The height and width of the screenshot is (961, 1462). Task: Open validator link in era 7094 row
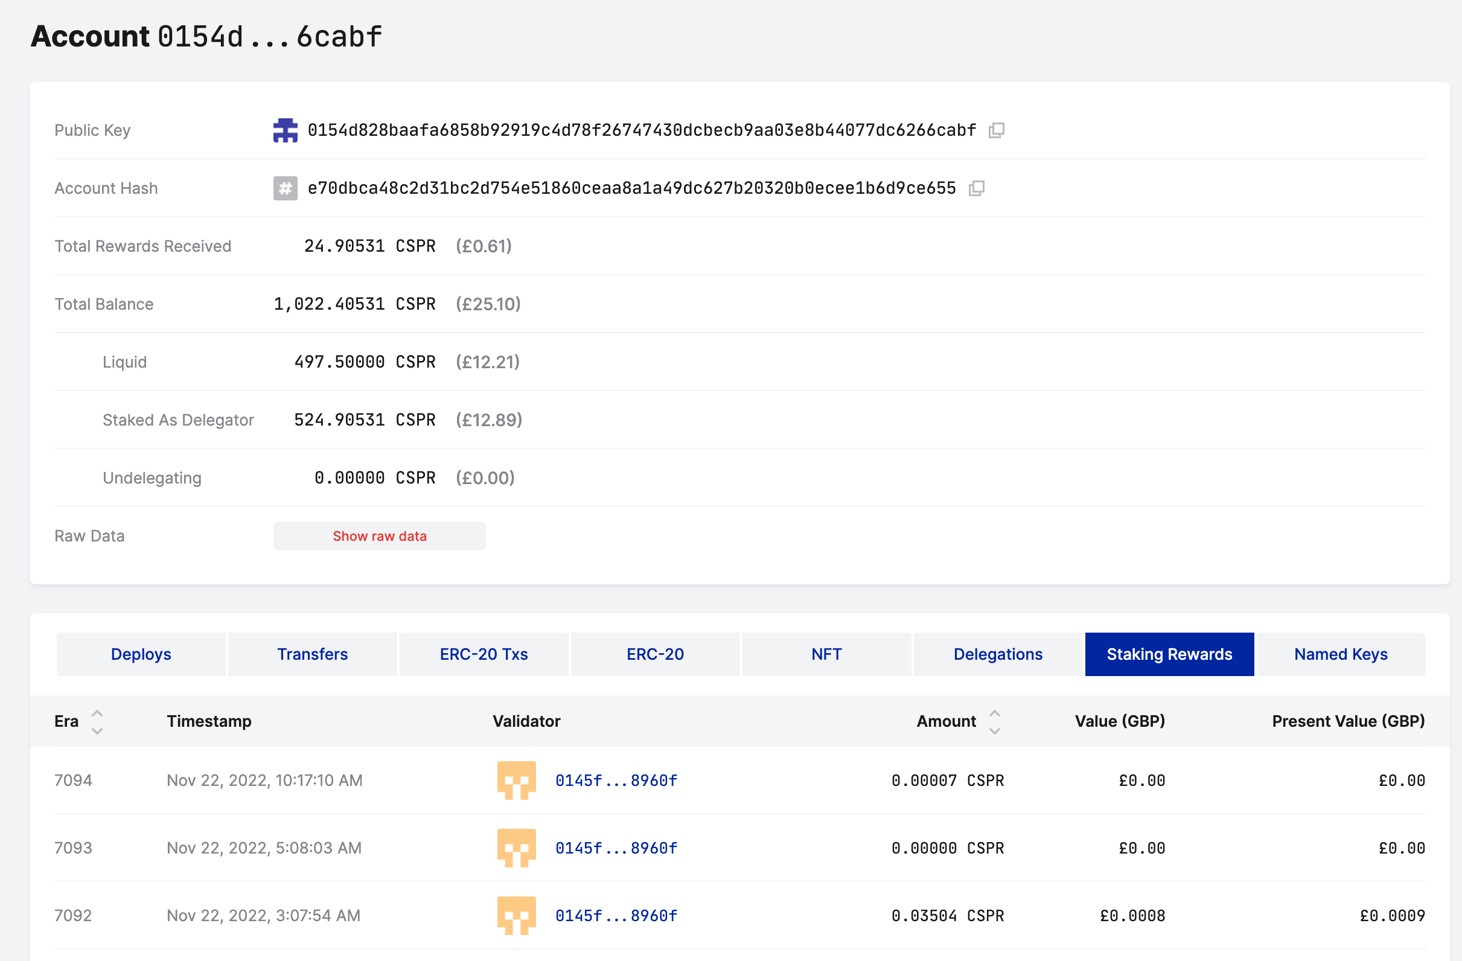click(x=616, y=781)
